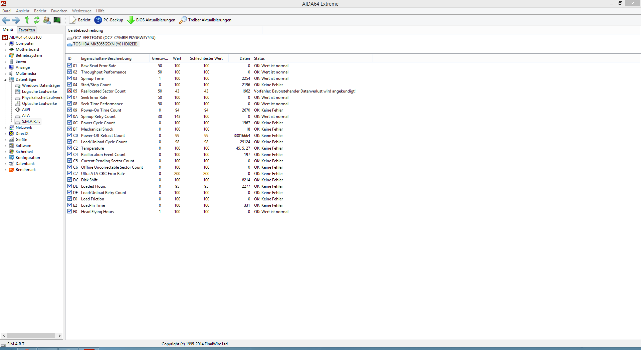Click the Computer tree icon
Viewport: 641px width, 350px height.
click(x=11, y=43)
